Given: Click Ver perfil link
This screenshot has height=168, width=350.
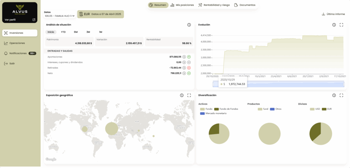Looking at the screenshot, I should click(x=20, y=20).
